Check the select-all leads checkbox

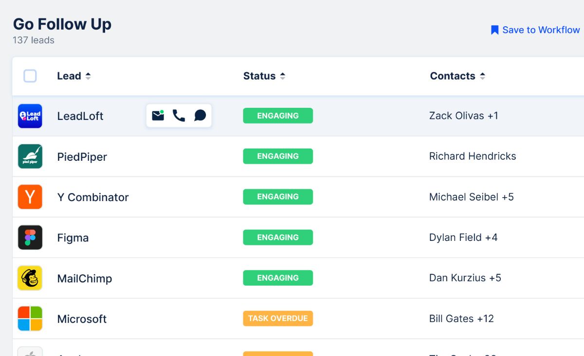[x=30, y=76]
